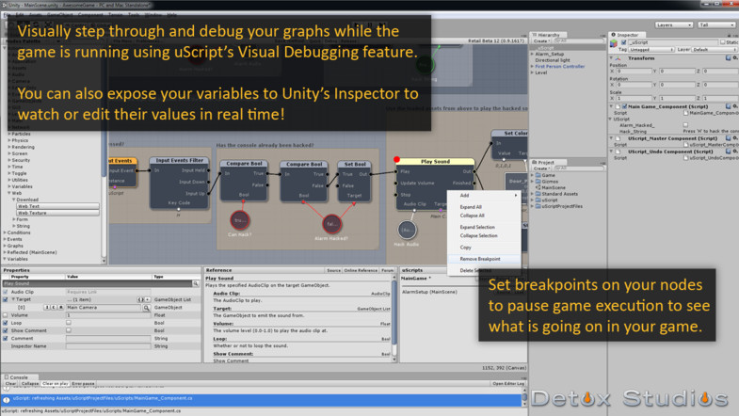This screenshot has height=416, width=739.
Task: Collapse the Web category in palette
Action: 9,193
